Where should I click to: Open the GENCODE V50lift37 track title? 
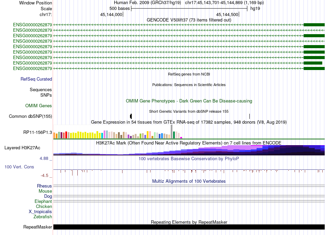189,20
